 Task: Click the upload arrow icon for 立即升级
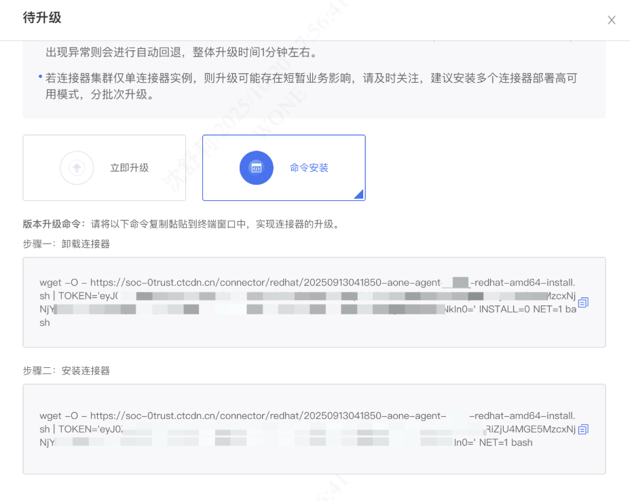77,168
